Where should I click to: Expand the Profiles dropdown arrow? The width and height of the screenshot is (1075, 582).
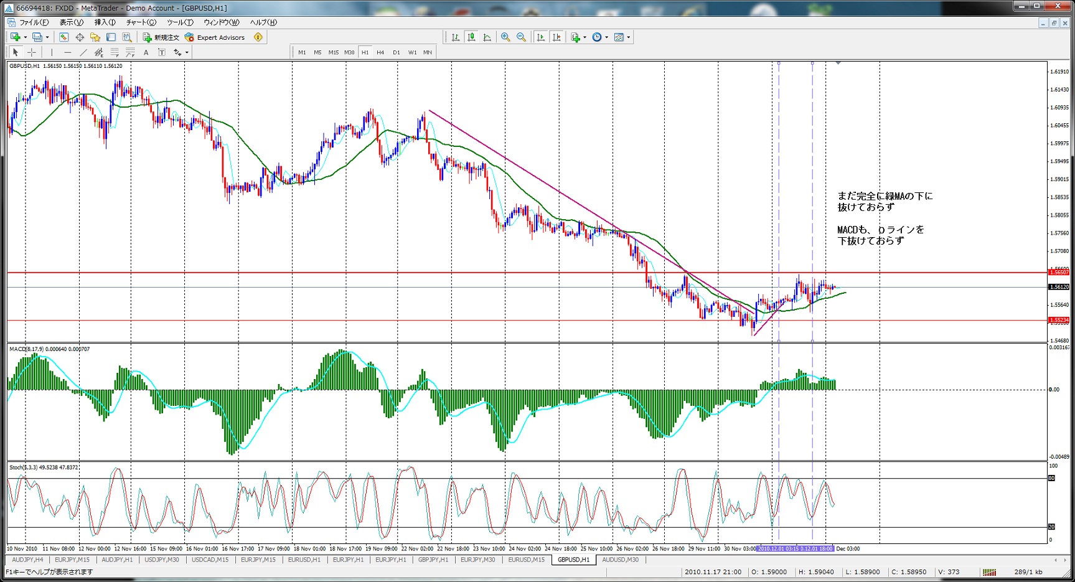[x=47, y=37]
